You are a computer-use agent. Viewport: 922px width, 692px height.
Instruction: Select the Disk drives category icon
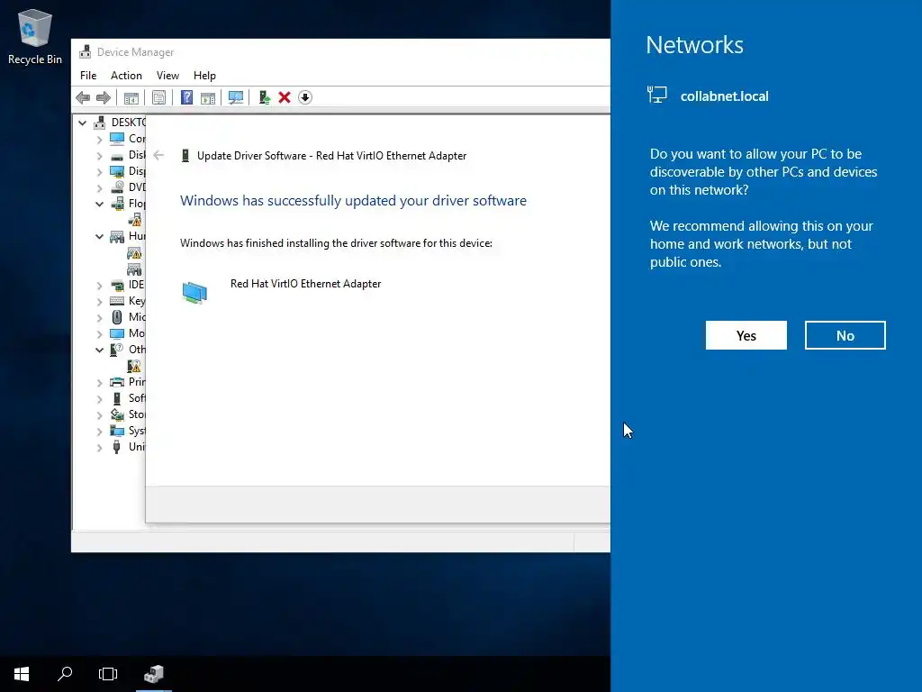[117, 155]
